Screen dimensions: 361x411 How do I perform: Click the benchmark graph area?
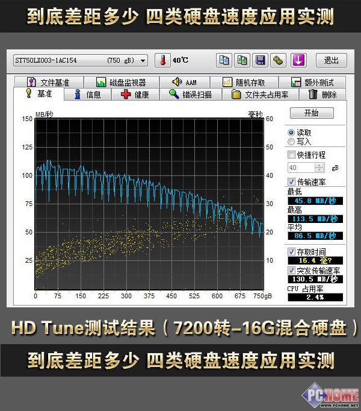149,204
